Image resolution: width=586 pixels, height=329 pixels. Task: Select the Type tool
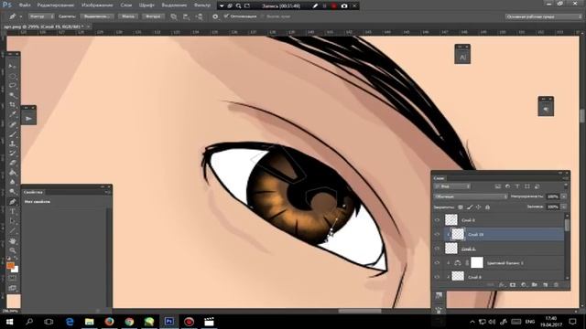point(12,211)
